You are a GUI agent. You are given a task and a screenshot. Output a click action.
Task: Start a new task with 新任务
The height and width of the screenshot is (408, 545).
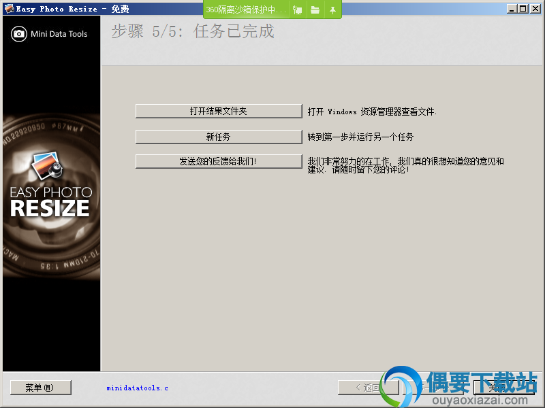(219, 137)
